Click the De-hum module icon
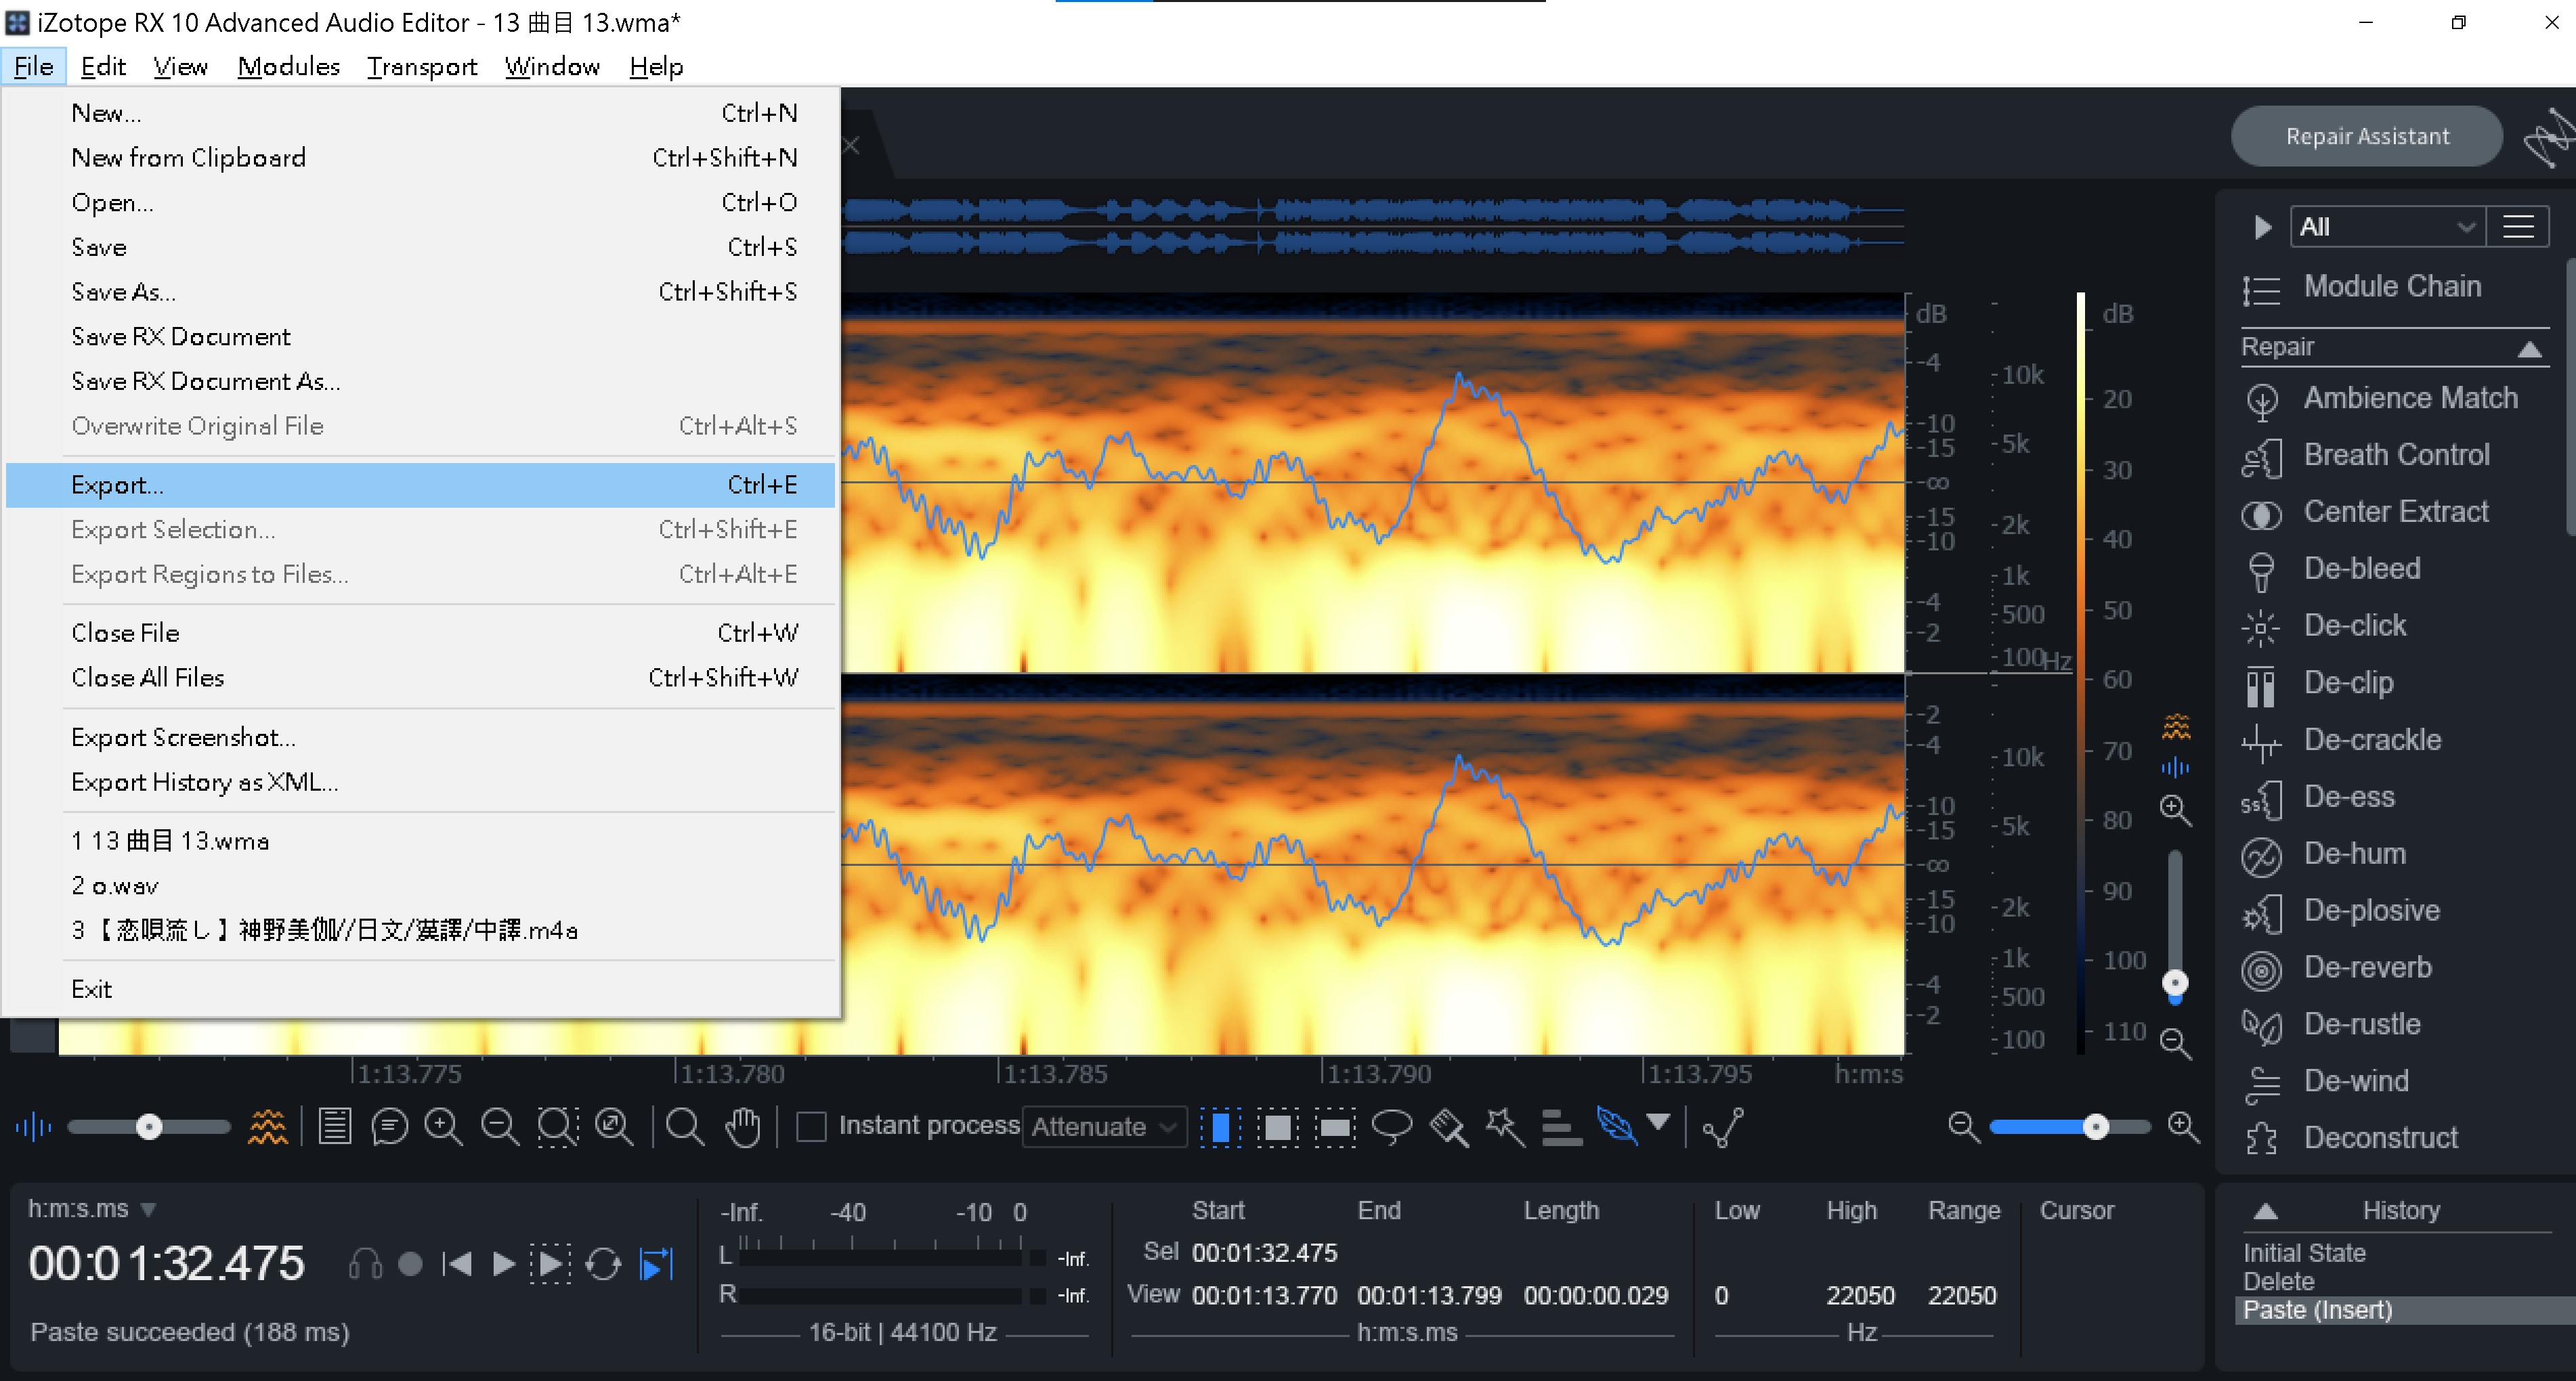 (x=2261, y=855)
